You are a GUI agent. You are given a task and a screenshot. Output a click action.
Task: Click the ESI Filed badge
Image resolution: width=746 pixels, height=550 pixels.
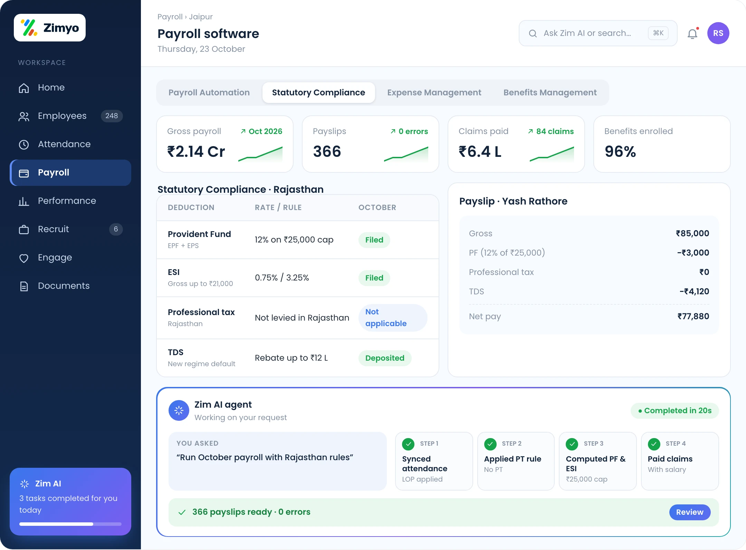374,278
